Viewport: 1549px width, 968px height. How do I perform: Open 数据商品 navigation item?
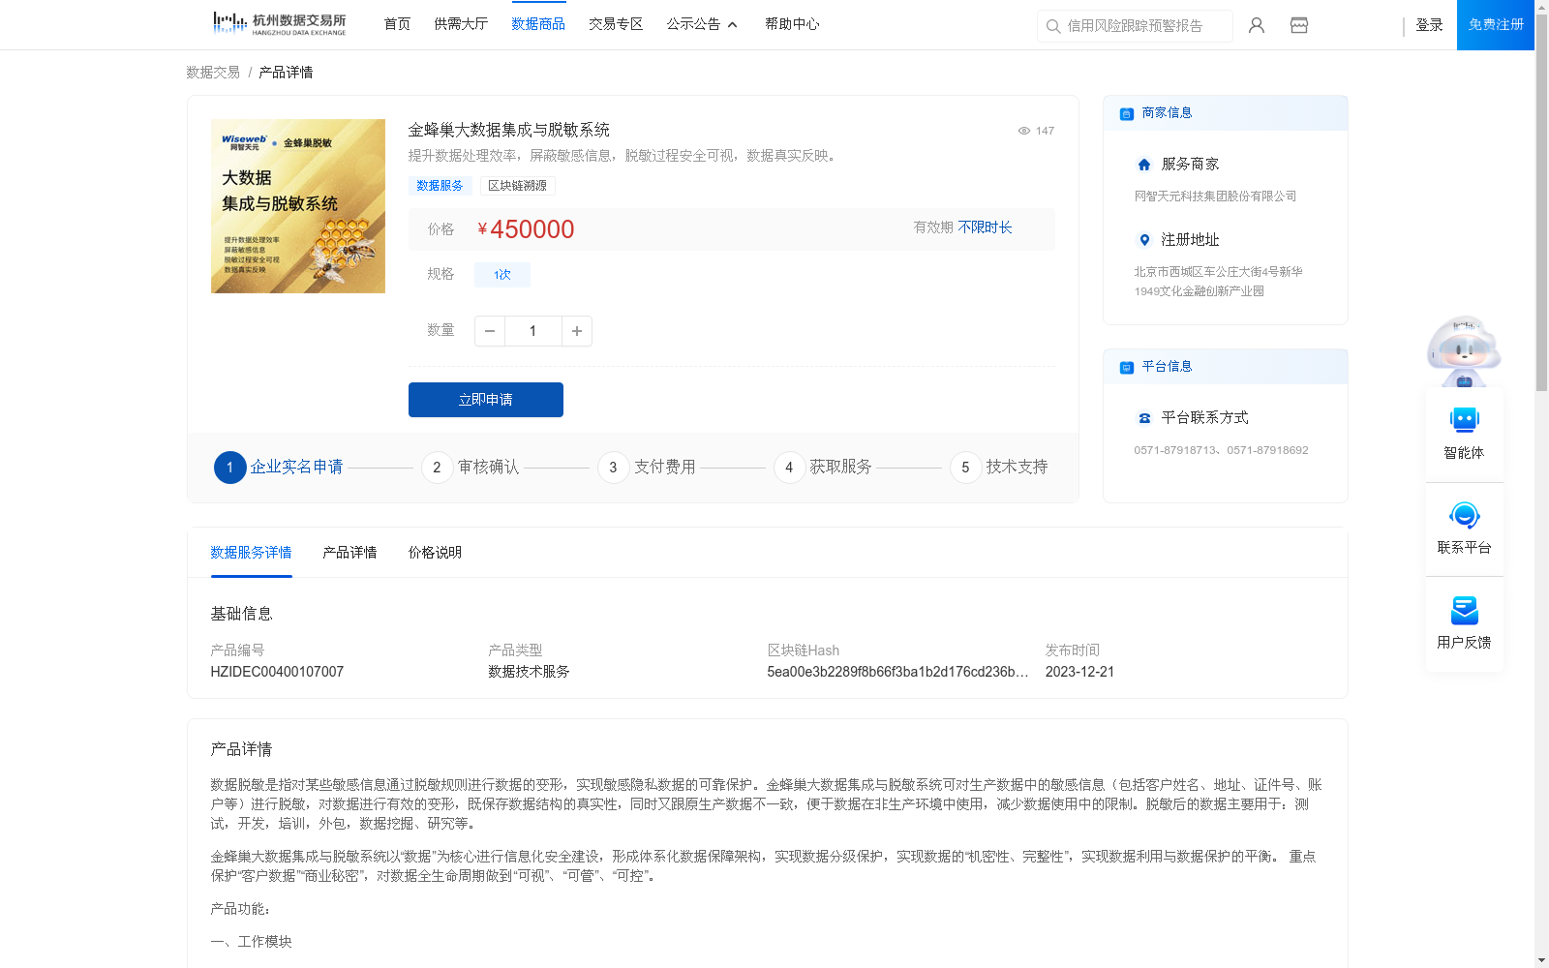[x=538, y=24]
